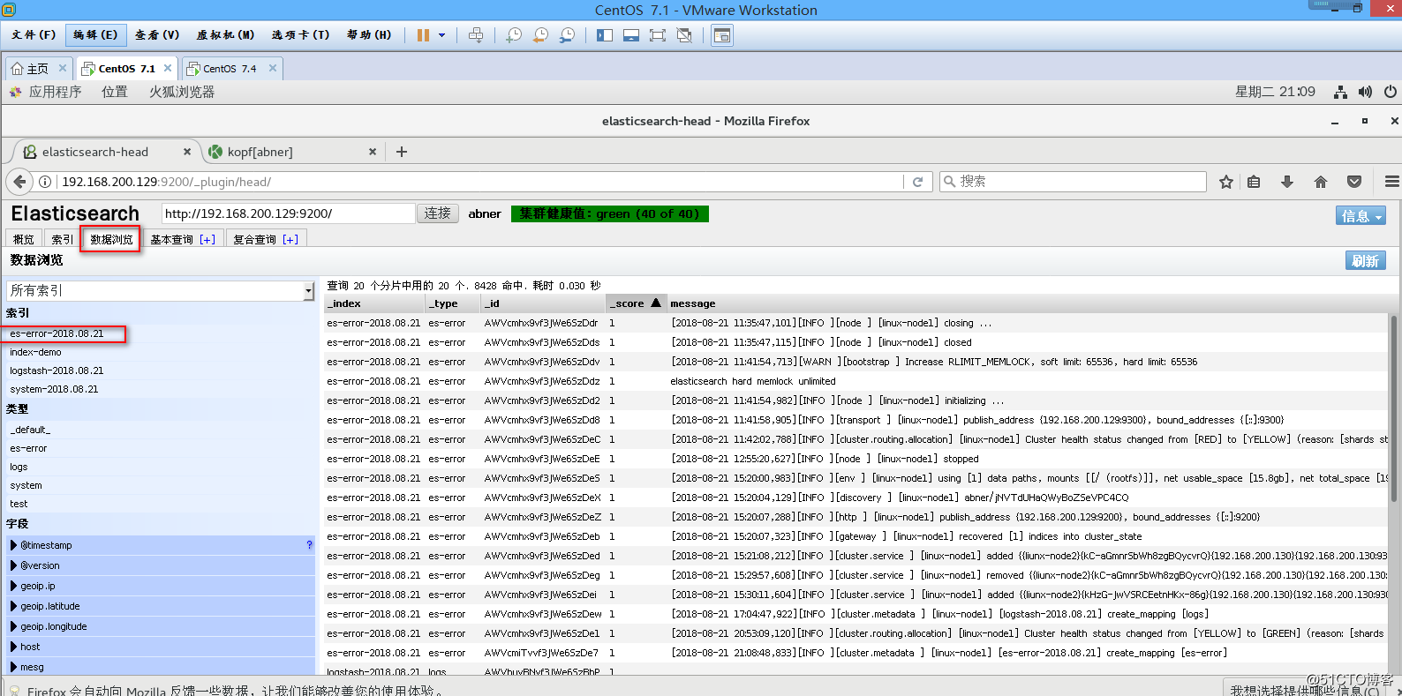Viewport: 1402px width, 696px height.
Task: Click the Elasticsearch connection URL field
Action: [289, 213]
